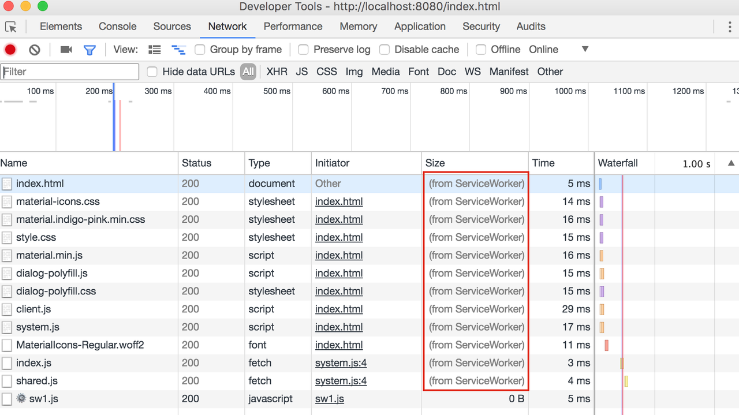Filter requests by Manifest
Image resolution: width=739 pixels, height=415 pixels.
coord(509,72)
